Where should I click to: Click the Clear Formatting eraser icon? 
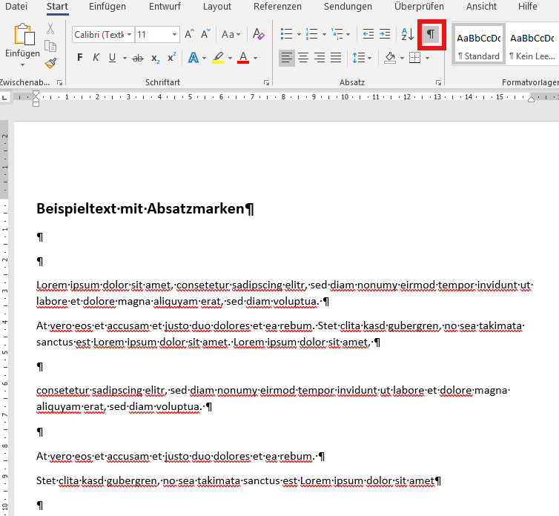click(x=258, y=34)
